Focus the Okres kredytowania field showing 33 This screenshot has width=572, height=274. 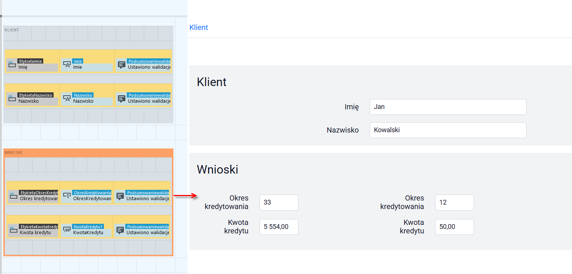(x=279, y=202)
